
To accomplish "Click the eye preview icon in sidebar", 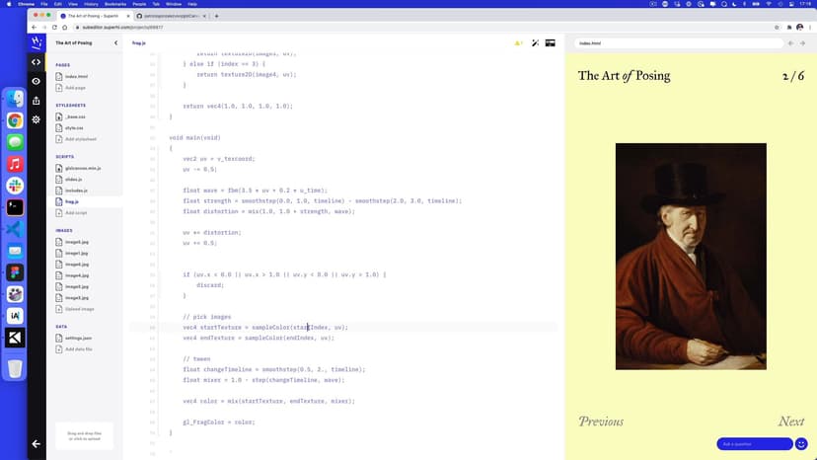I will (37, 81).
